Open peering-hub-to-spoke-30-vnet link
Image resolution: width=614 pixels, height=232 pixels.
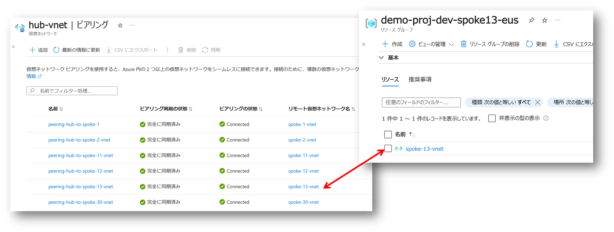(x=80, y=202)
